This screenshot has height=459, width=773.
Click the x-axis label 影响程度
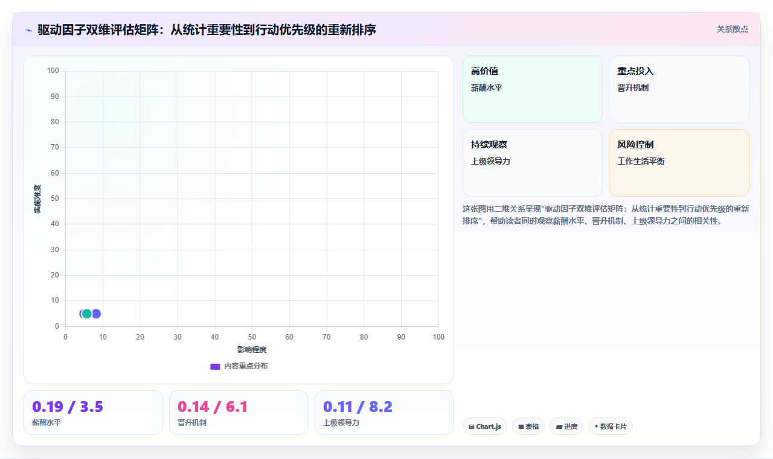click(252, 350)
